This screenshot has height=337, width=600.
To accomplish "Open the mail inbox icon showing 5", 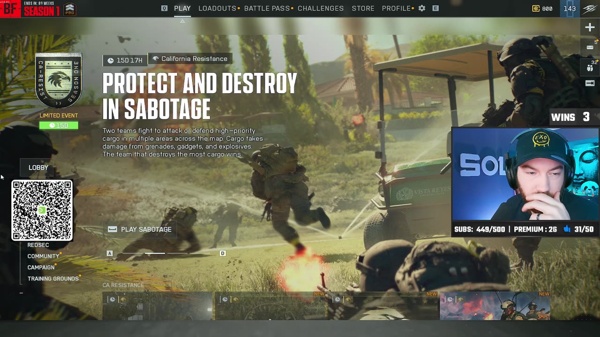I will (x=590, y=47).
